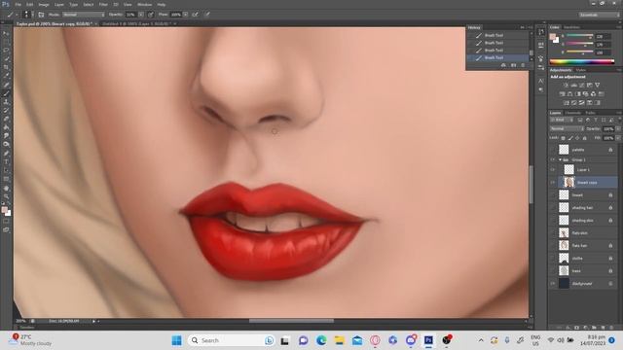This screenshot has width=623, height=350.
Task: Select the Clone Stamp tool
Action: point(6,102)
